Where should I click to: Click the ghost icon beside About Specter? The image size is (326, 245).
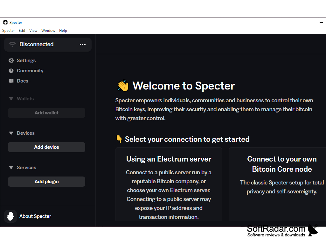click(10, 216)
